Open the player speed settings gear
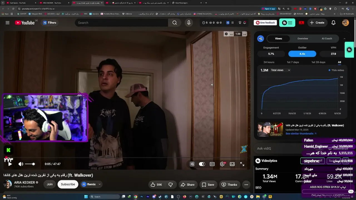The width and height of the screenshot is (356, 200). 226,34
